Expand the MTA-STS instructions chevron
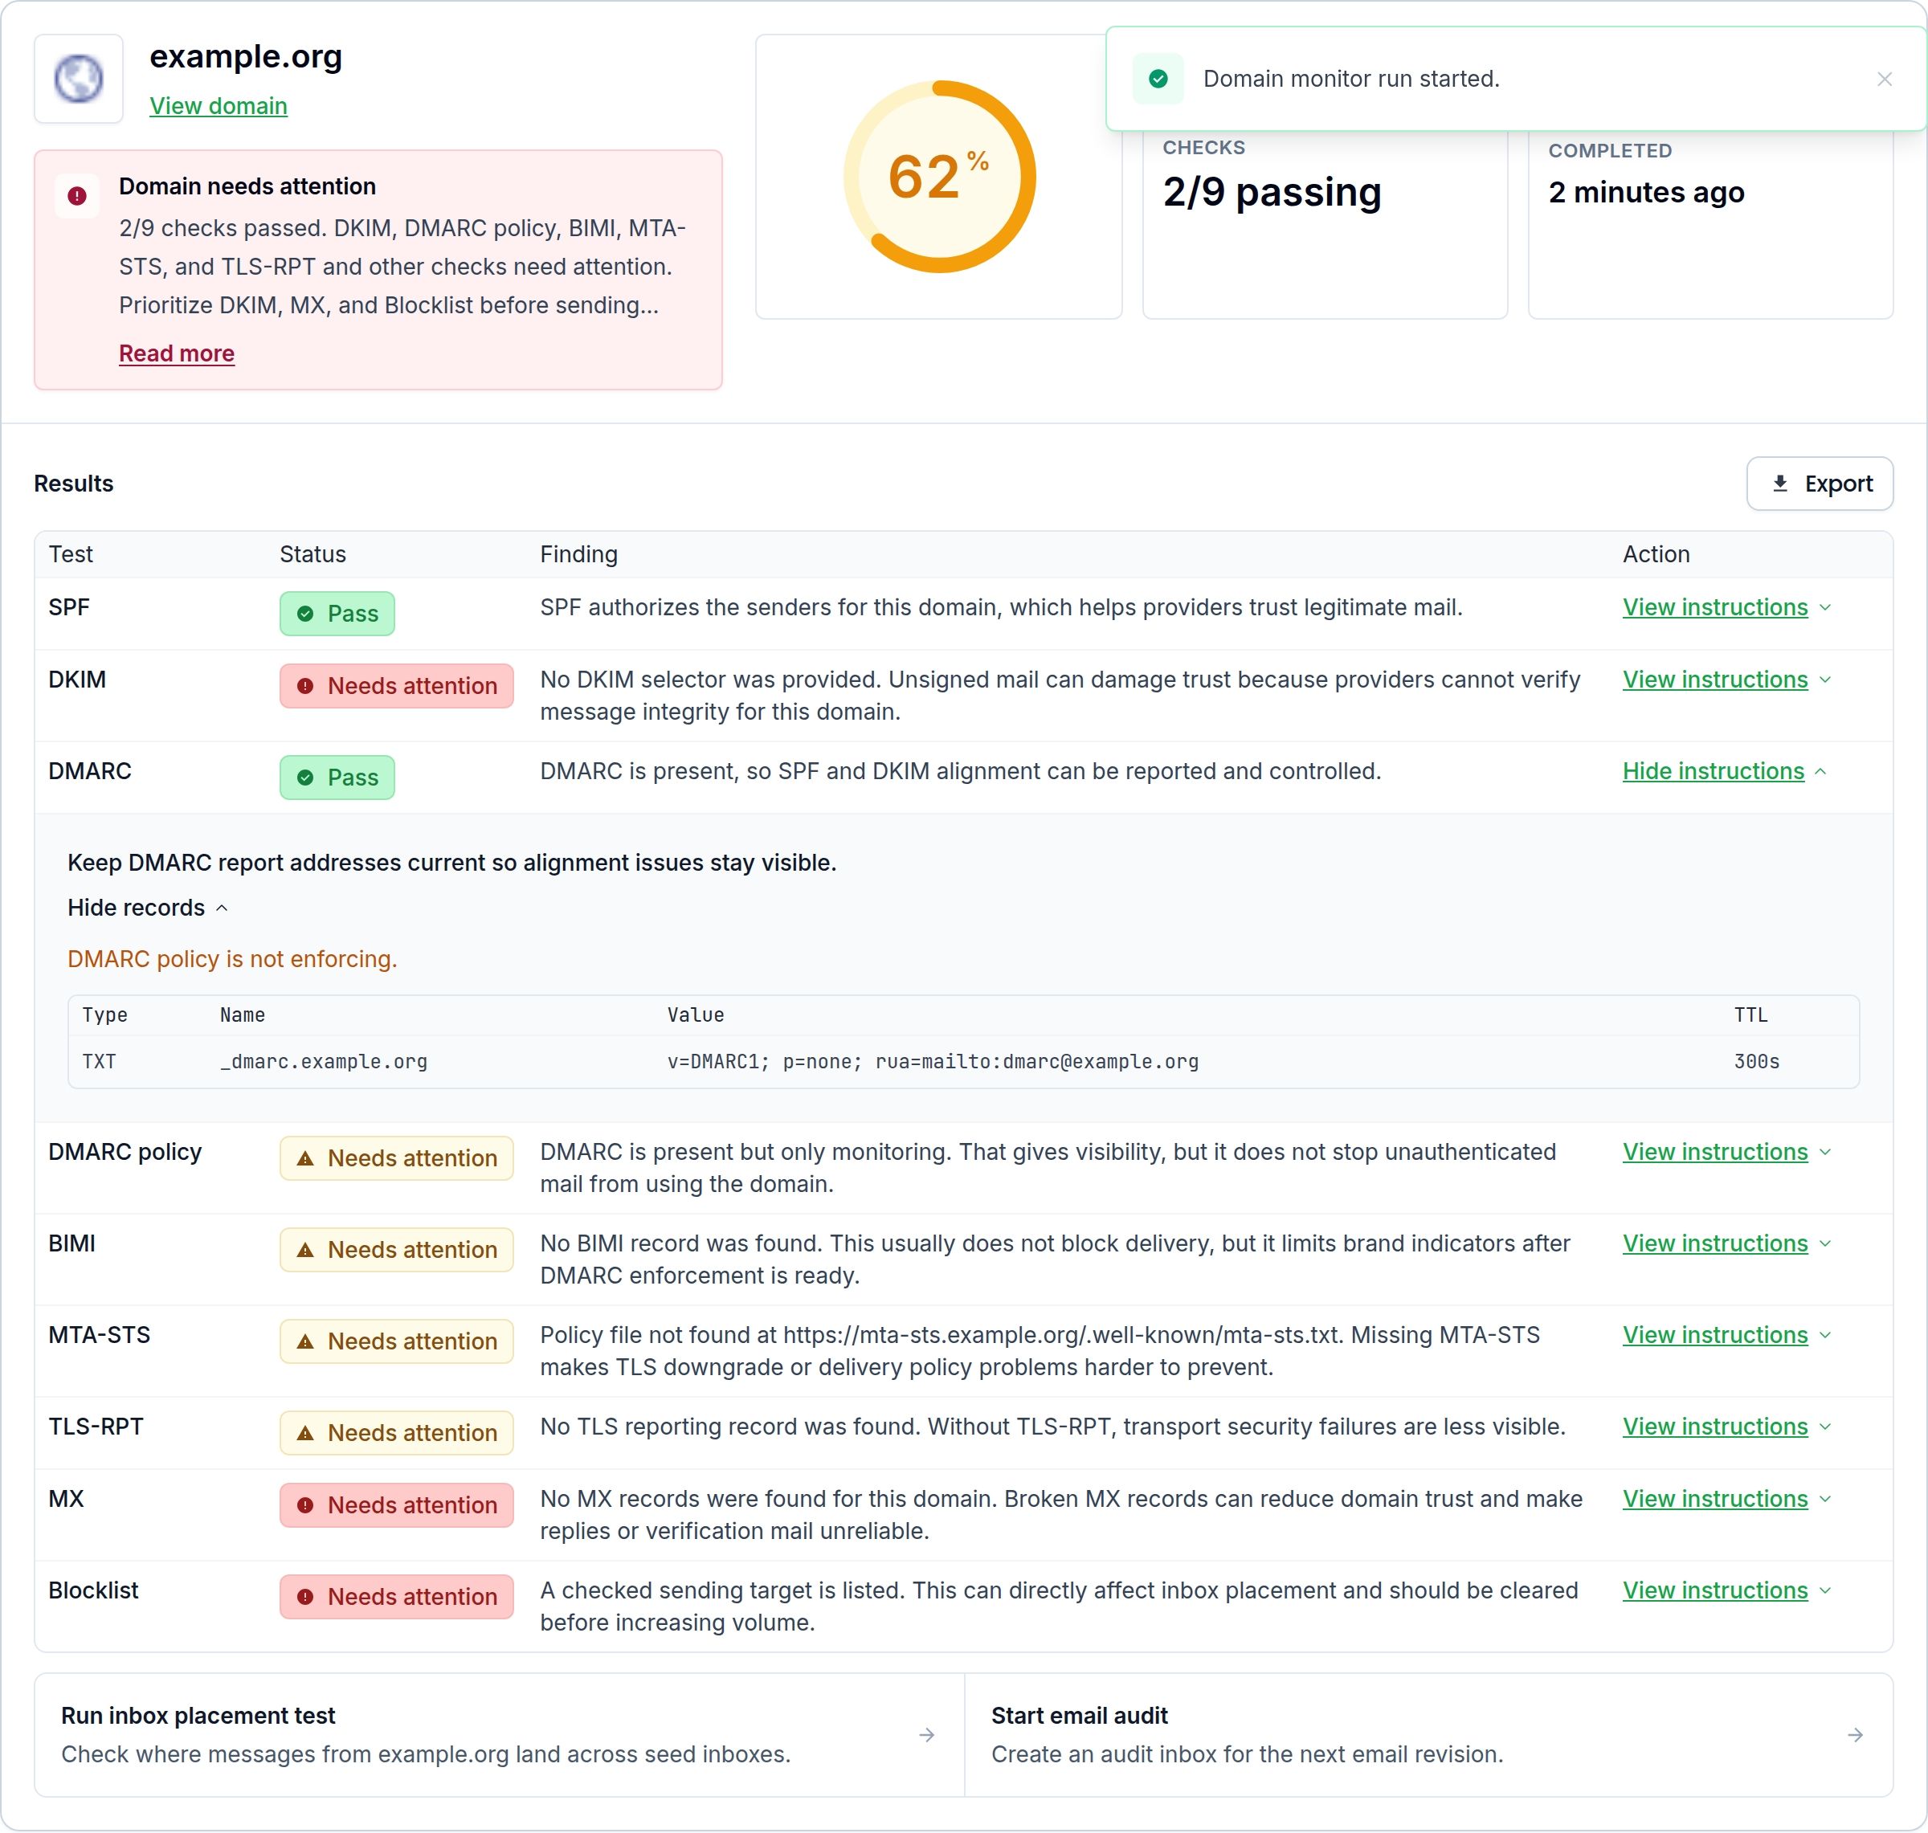 pos(1824,1336)
